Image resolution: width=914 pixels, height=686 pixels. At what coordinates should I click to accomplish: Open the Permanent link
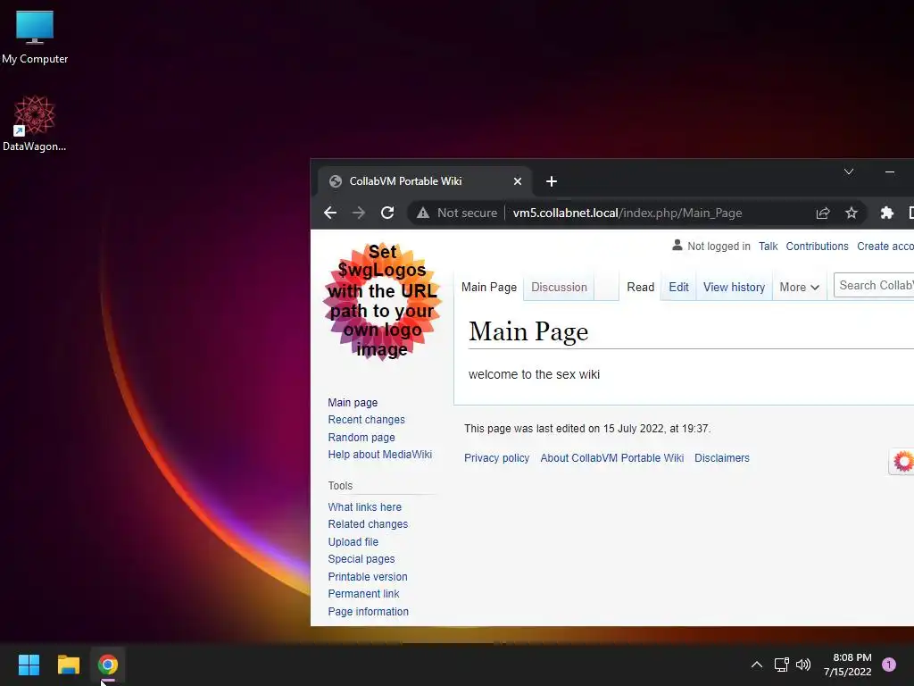[363, 594]
